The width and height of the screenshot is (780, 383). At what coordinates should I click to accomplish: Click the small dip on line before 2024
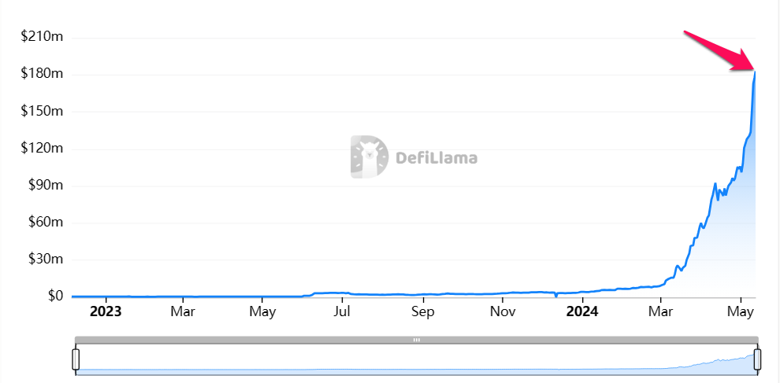555,296
